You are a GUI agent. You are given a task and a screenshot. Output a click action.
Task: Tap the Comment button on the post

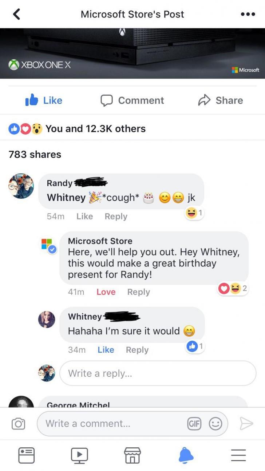[x=132, y=100]
